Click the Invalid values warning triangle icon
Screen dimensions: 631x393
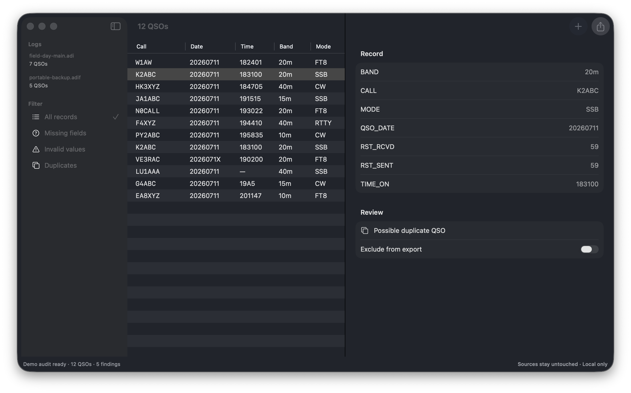tap(36, 149)
